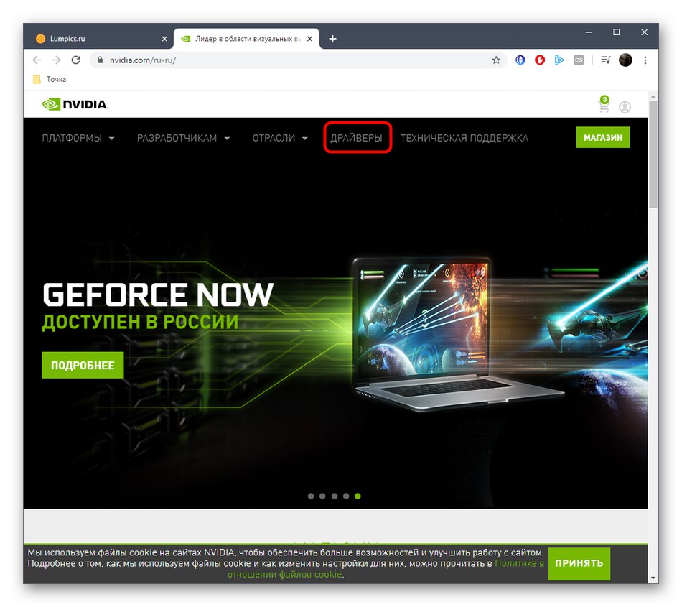Viewport: 682px width, 607px height.
Task: Open the NVIDIA account profile icon
Action: (625, 107)
